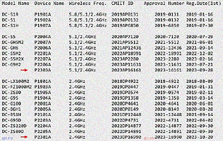Viewport: 223px width, 141px height.
Task: Select the Device Name column header
Action: [49, 4]
